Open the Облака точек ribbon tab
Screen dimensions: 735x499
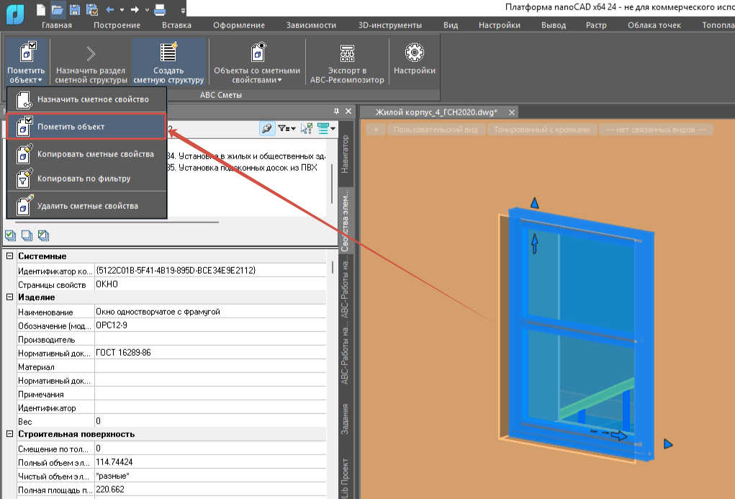pos(654,25)
